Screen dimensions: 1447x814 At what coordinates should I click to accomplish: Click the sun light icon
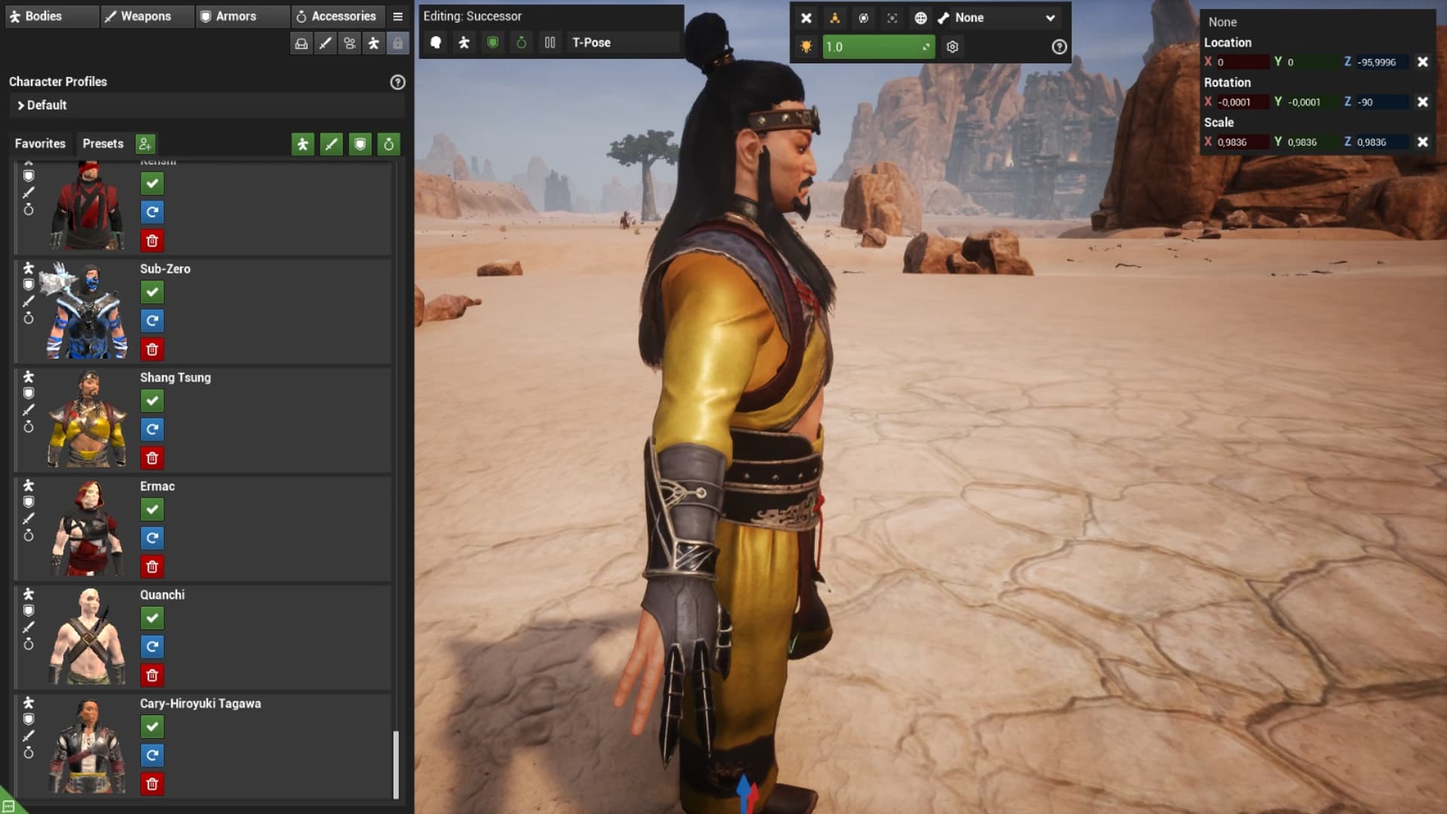click(806, 47)
